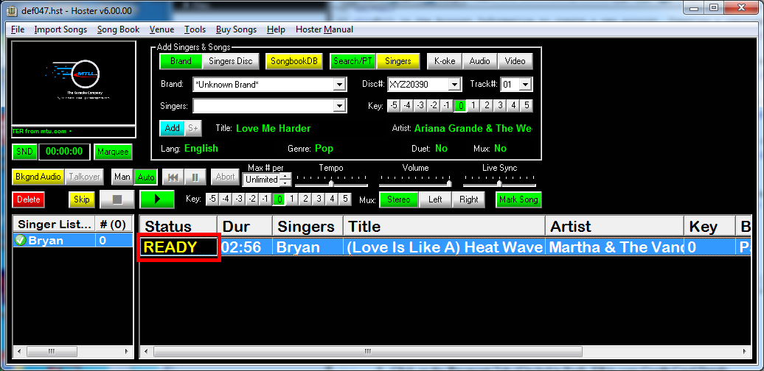This screenshot has height=371, width=764.
Task: Select Left mux channel
Action: pyautogui.click(x=435, y=199)
